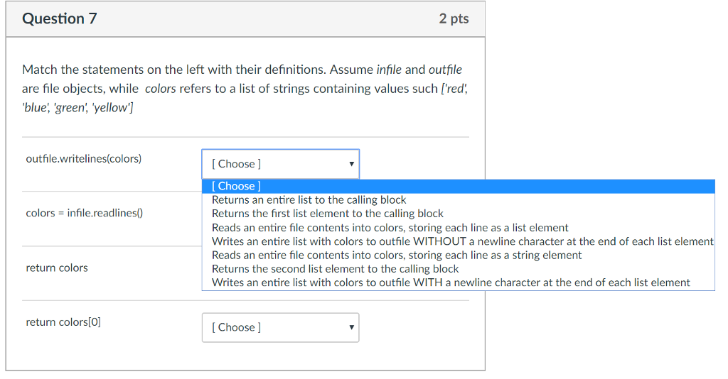Open the dropdown for return colors[0]
Viewport: 728px width, 379px height.
pos(280,328)
